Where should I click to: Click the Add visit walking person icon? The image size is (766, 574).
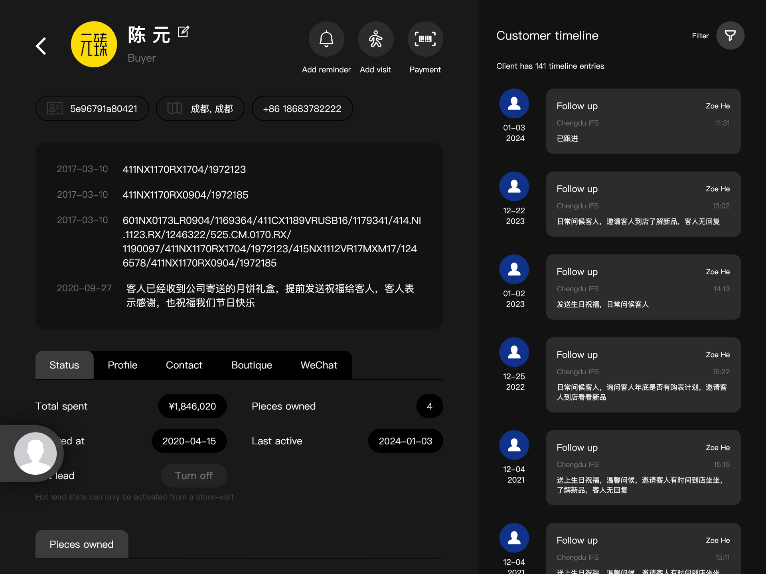click(375, 39)
